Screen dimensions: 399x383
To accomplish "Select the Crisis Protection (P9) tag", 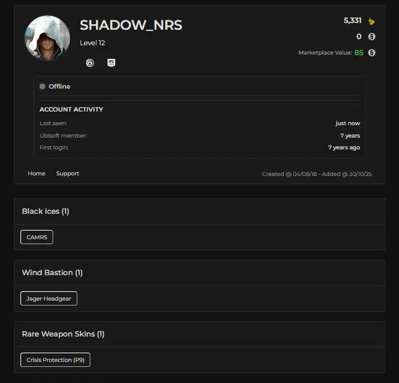I will (55, 360).
